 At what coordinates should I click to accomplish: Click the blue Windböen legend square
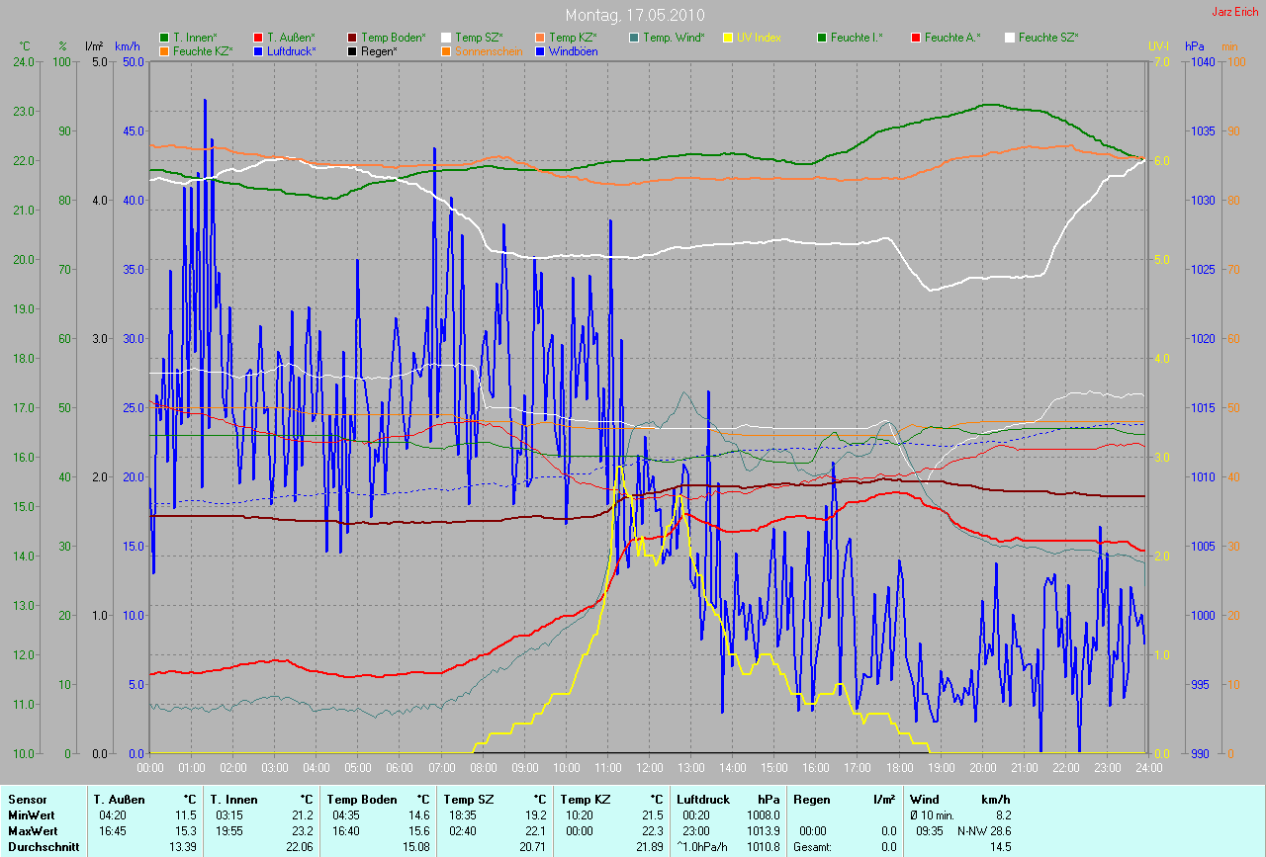(x=540, y=50)
